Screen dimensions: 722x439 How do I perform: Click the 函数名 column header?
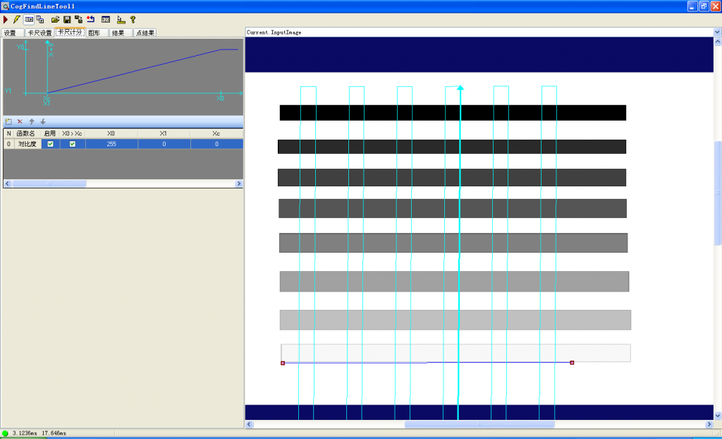[26, 133]
